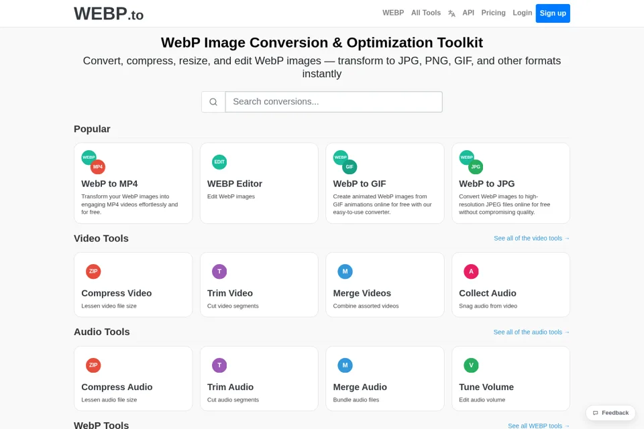Select the green Tune Volume icon
This screenshot has height=429, width=644.
[471, 365]
